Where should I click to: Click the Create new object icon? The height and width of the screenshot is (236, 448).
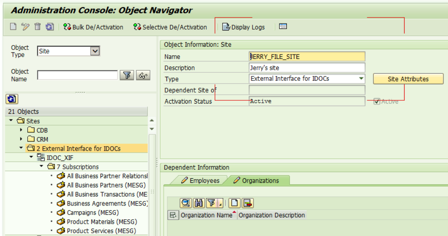(x=13, y=26)
